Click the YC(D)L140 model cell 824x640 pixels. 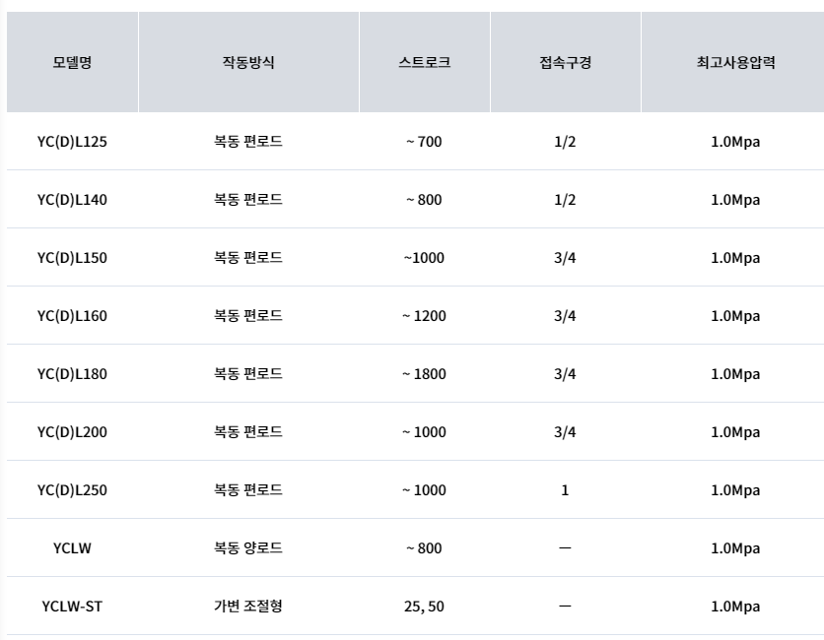coord(72,200)
